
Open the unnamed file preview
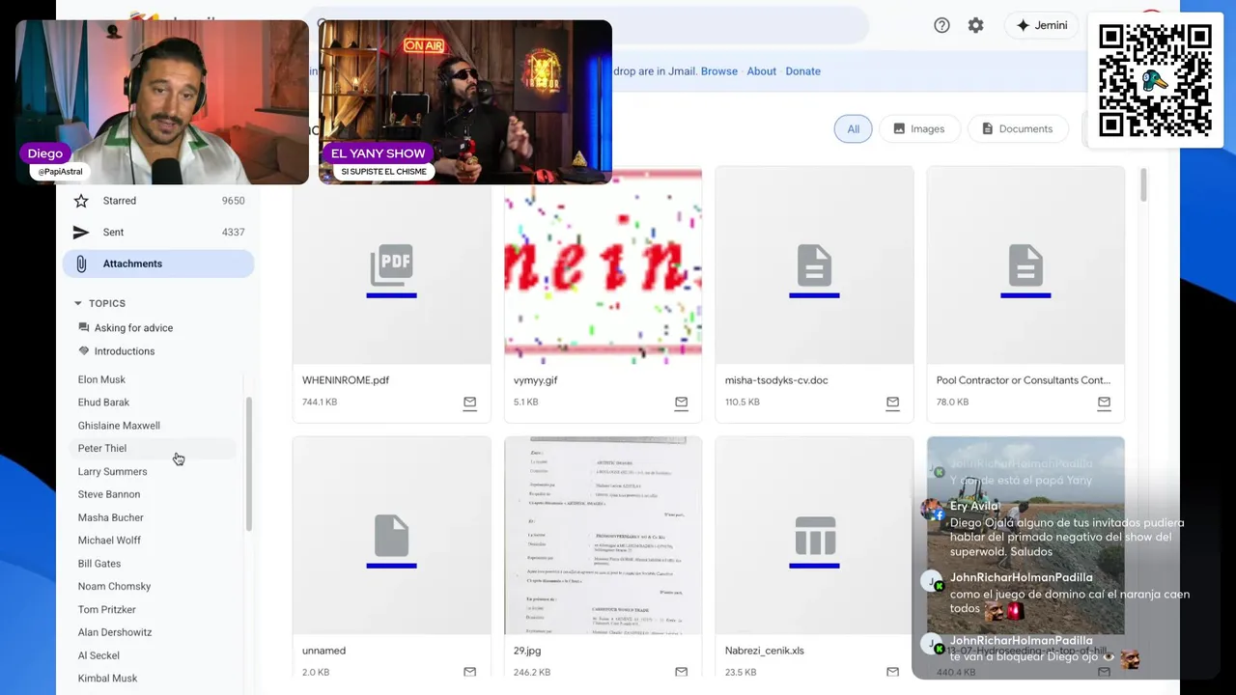pos(391,536)
